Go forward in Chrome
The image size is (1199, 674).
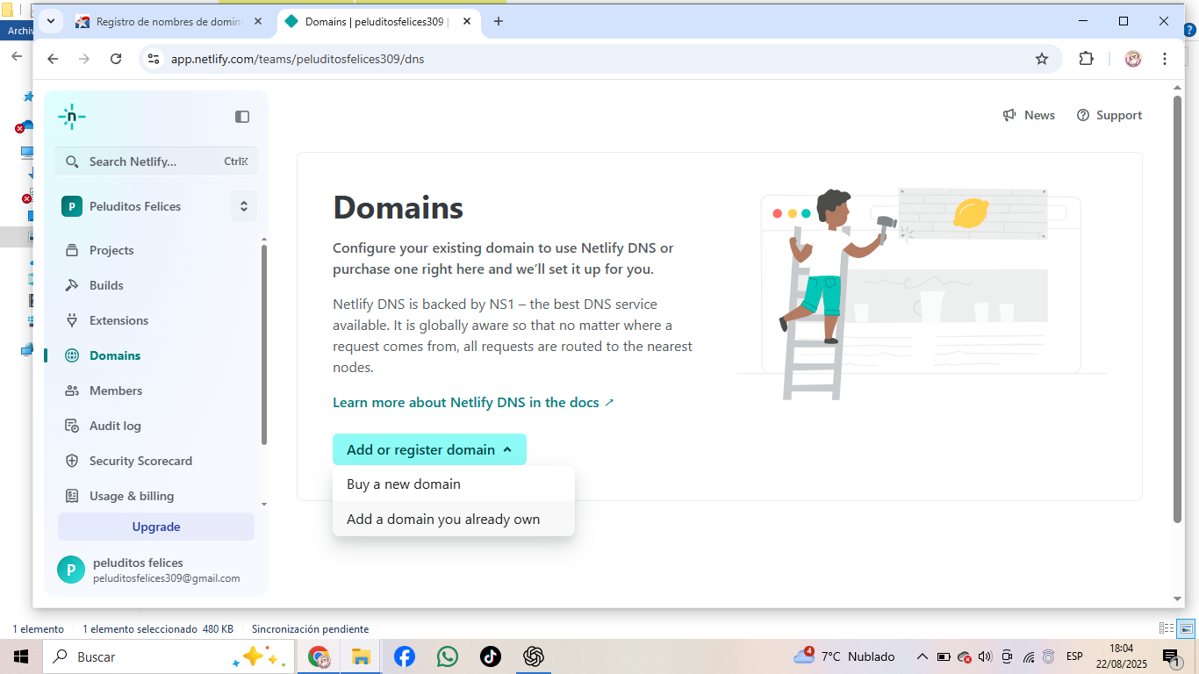coord(84,59)
